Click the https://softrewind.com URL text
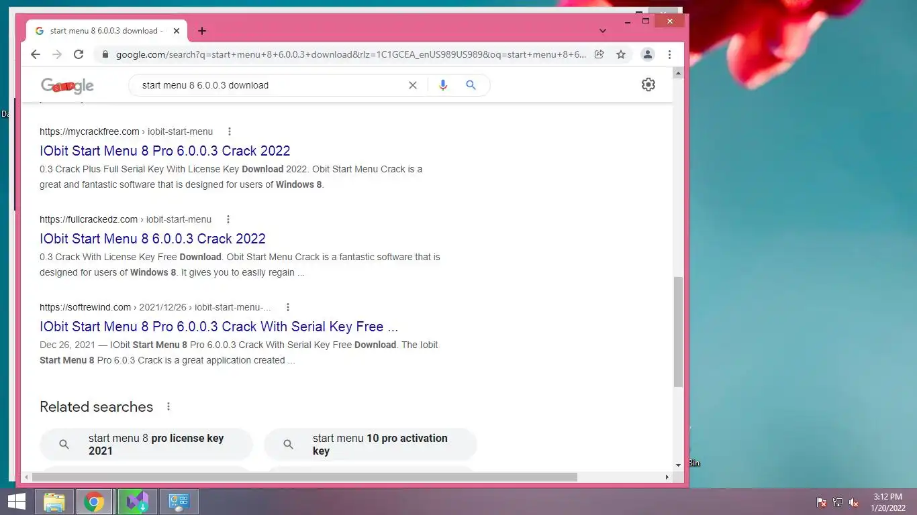Image resolution: width=917 pixels, height=515 pixels. coord(85,307)
